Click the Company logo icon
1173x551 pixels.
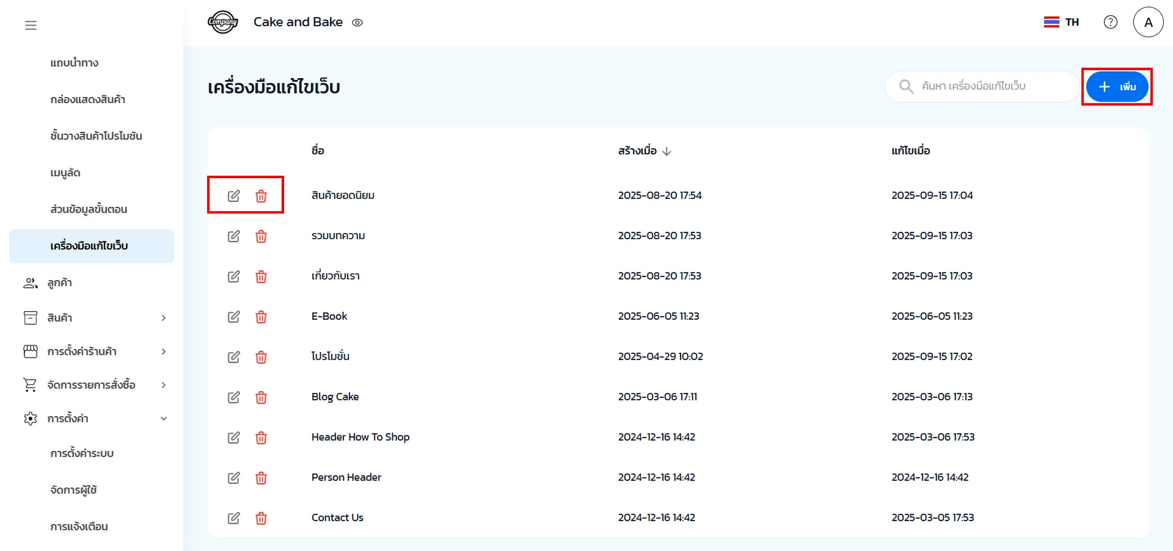tap(222, 23)
